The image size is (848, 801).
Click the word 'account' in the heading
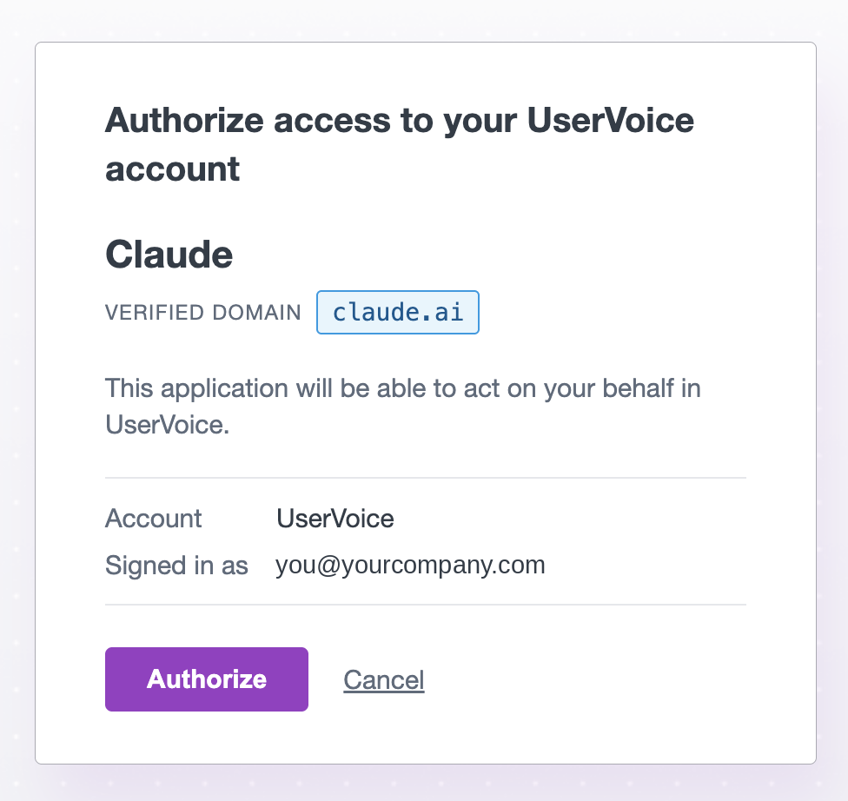coord(173,169)
